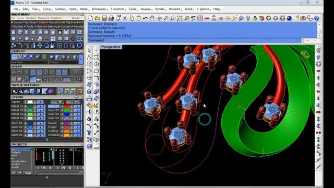Click the red car icon in toolbar
Viewport: 334px width, 188px height.
207,18
